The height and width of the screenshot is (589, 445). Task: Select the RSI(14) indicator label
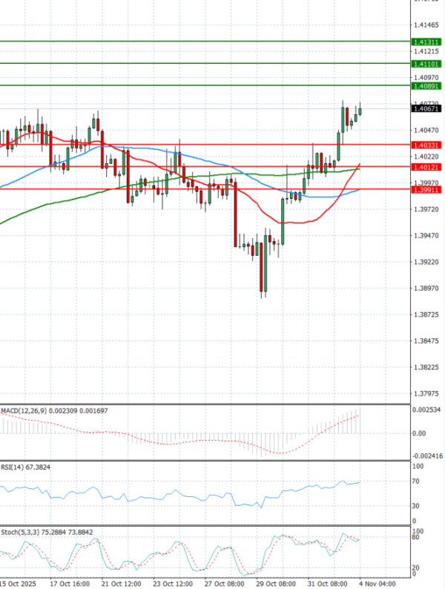coord(14,467)
